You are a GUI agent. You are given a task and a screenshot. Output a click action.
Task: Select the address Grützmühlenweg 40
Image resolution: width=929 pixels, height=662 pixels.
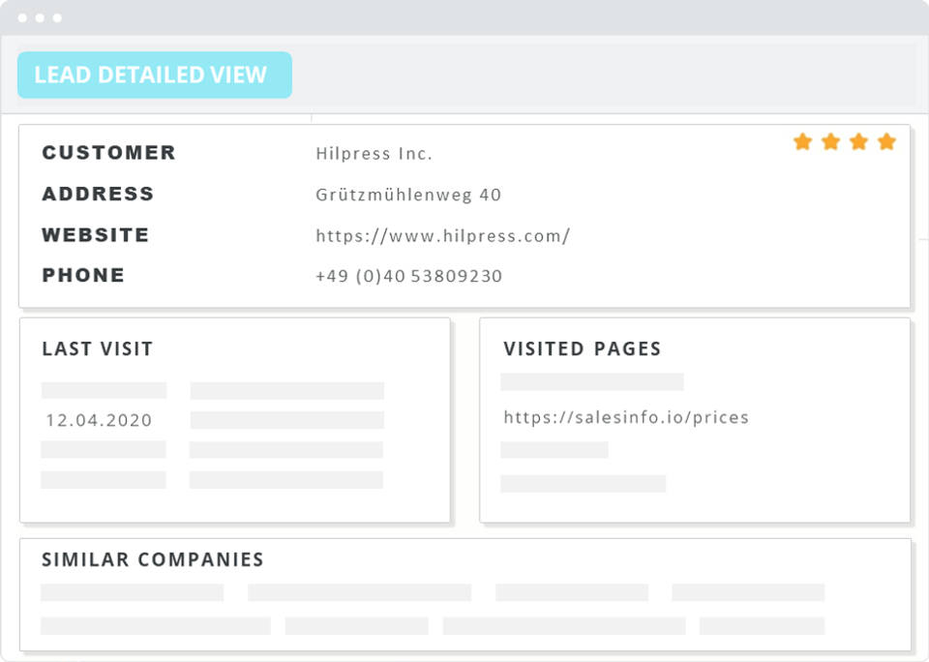click(408, 195)
